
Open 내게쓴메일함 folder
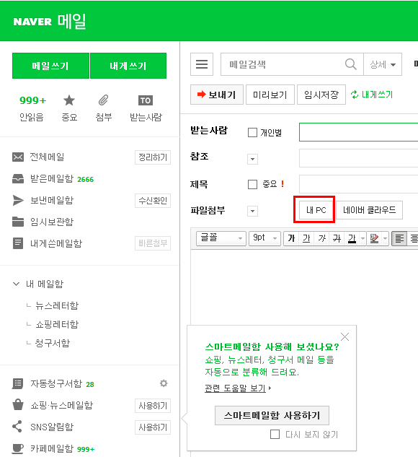coord(48,243)
